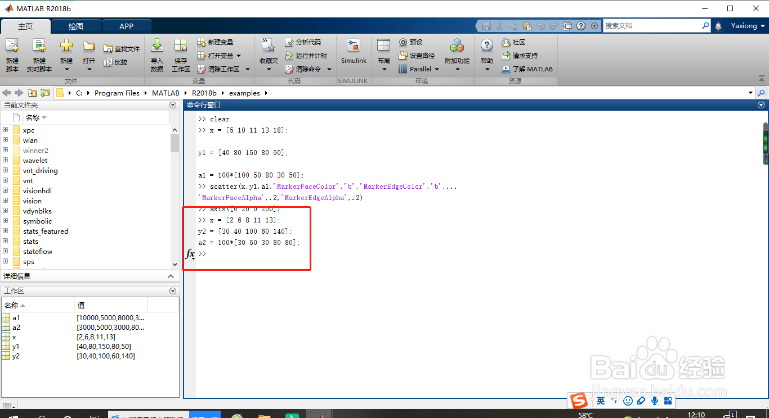Open the Open (打开) folder button
Image resolution: width=769 pixels, height=418 pixels.
click(x=89, y=55)
